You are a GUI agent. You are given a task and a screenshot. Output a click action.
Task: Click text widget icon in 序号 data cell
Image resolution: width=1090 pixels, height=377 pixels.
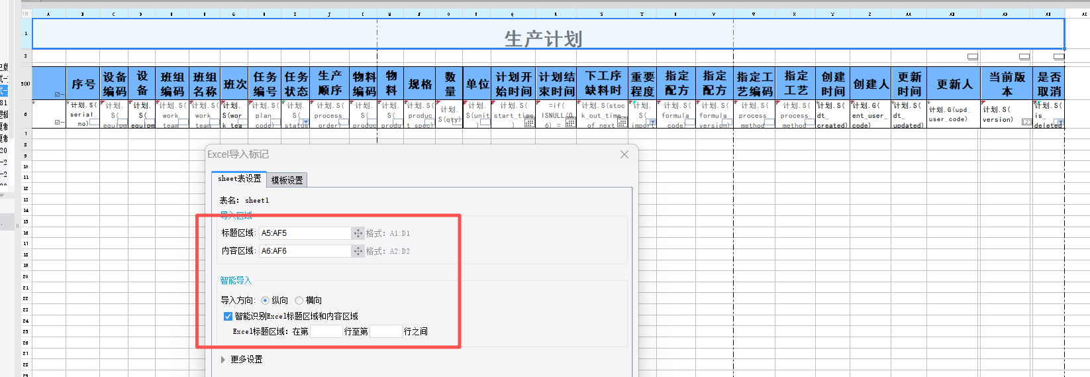pyautogui.click(x=94, y=123)
